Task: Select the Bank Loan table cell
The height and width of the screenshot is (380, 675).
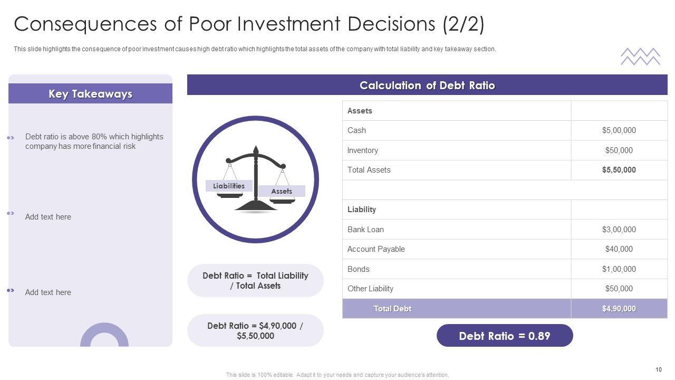Action: [365, 230]
